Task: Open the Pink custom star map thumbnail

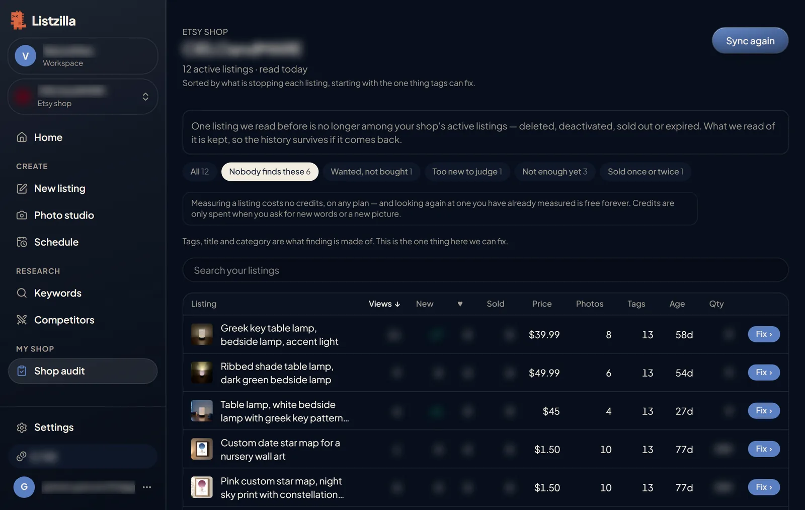Action: pyautogui.click(x=202, y=487)
